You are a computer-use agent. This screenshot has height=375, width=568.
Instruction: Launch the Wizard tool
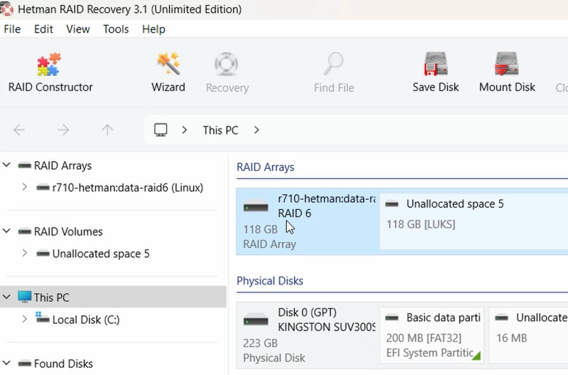click(x=168, y=72)
